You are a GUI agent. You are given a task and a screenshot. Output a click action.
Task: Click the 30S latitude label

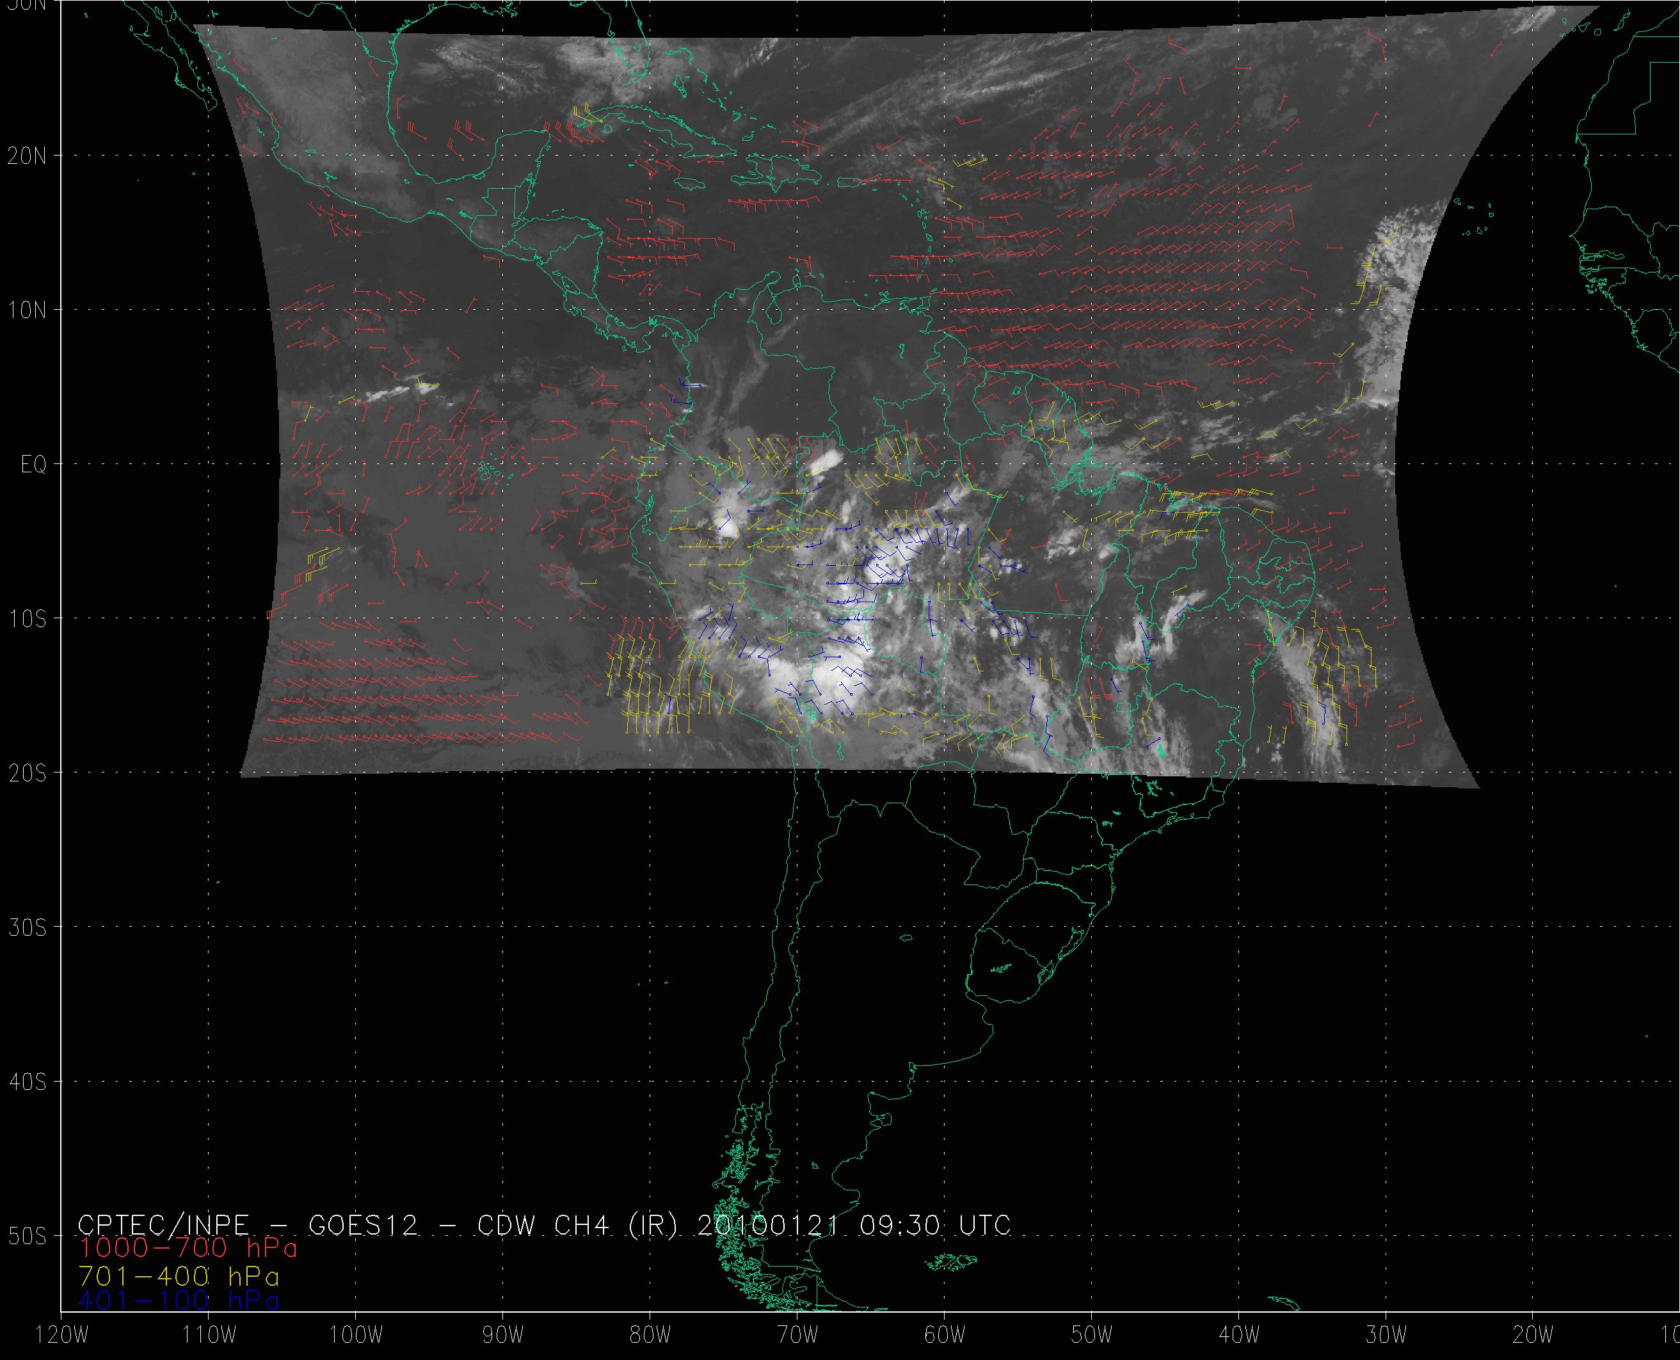pos(28,927)
